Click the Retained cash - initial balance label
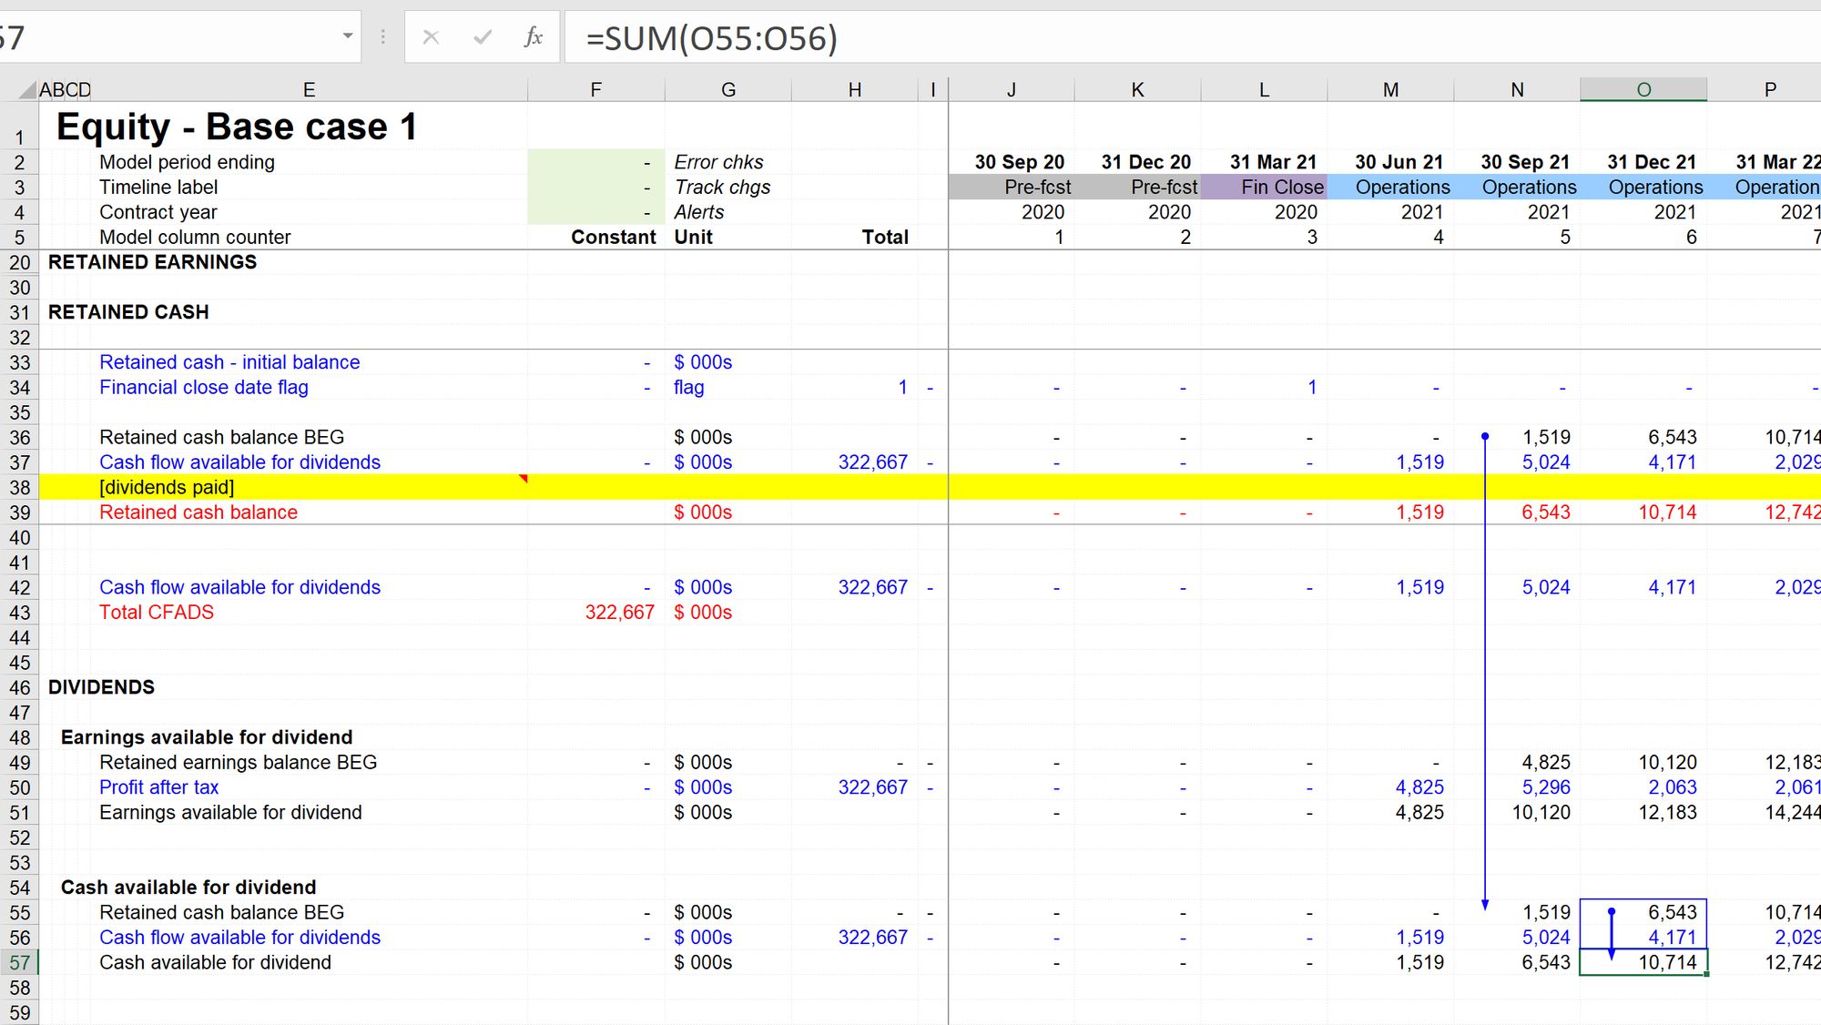 pos(229,362)
